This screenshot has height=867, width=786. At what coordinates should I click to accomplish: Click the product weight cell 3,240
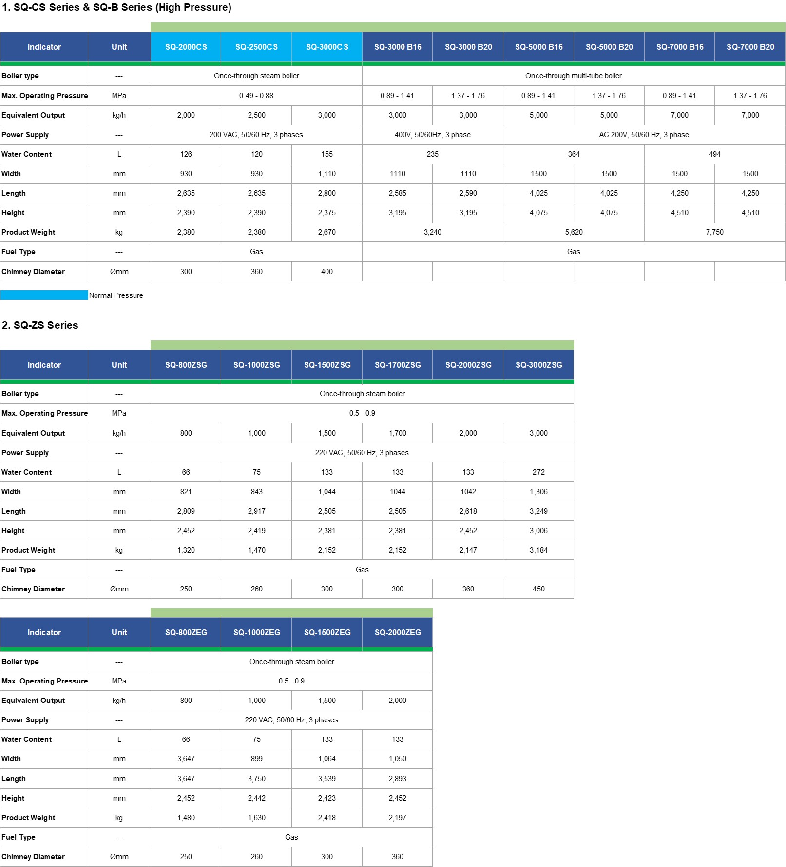tap(432, 232)
